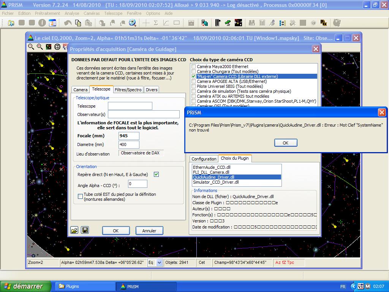The height and width of the screenshot is (292, 389).
Task: Toggle the Repère direct checkbox
Action: click(x=156, y=175)
